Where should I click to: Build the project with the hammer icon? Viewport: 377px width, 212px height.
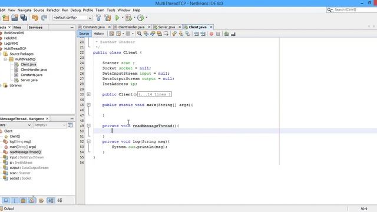click(98, 18)
